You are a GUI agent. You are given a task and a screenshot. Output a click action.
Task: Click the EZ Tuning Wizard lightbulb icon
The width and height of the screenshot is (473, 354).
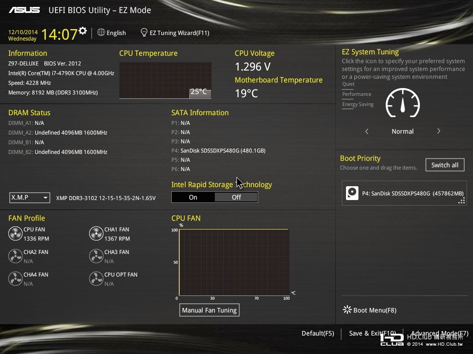coord(144,33)
